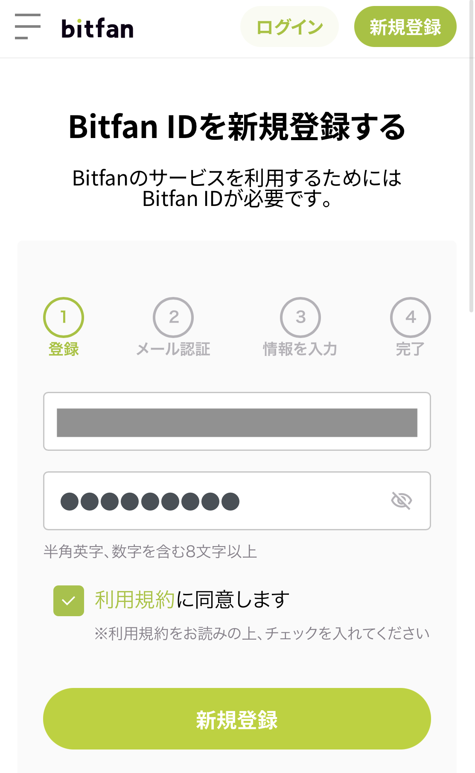The height and width of the screenshot is (773, 475).
Task: Select the 登録 step label
Action: click(x=64, y=349)
